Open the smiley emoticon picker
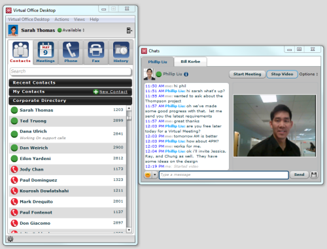This screenshot has height=249, width=327. point(148,175)
